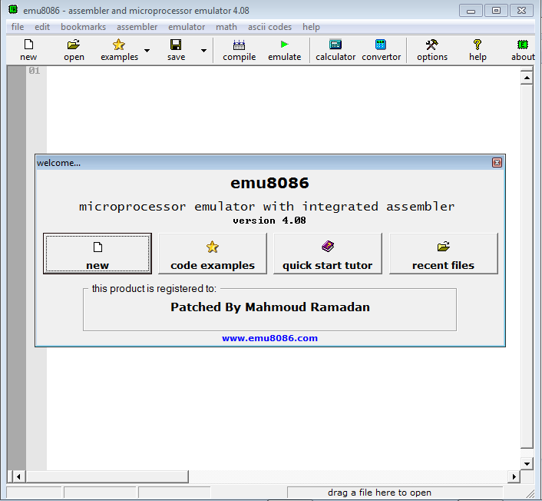The height and width of the screenshot is (501, 542).
Task: Start emulation with the green emulate arrow
Action: [x=284, y=45]
